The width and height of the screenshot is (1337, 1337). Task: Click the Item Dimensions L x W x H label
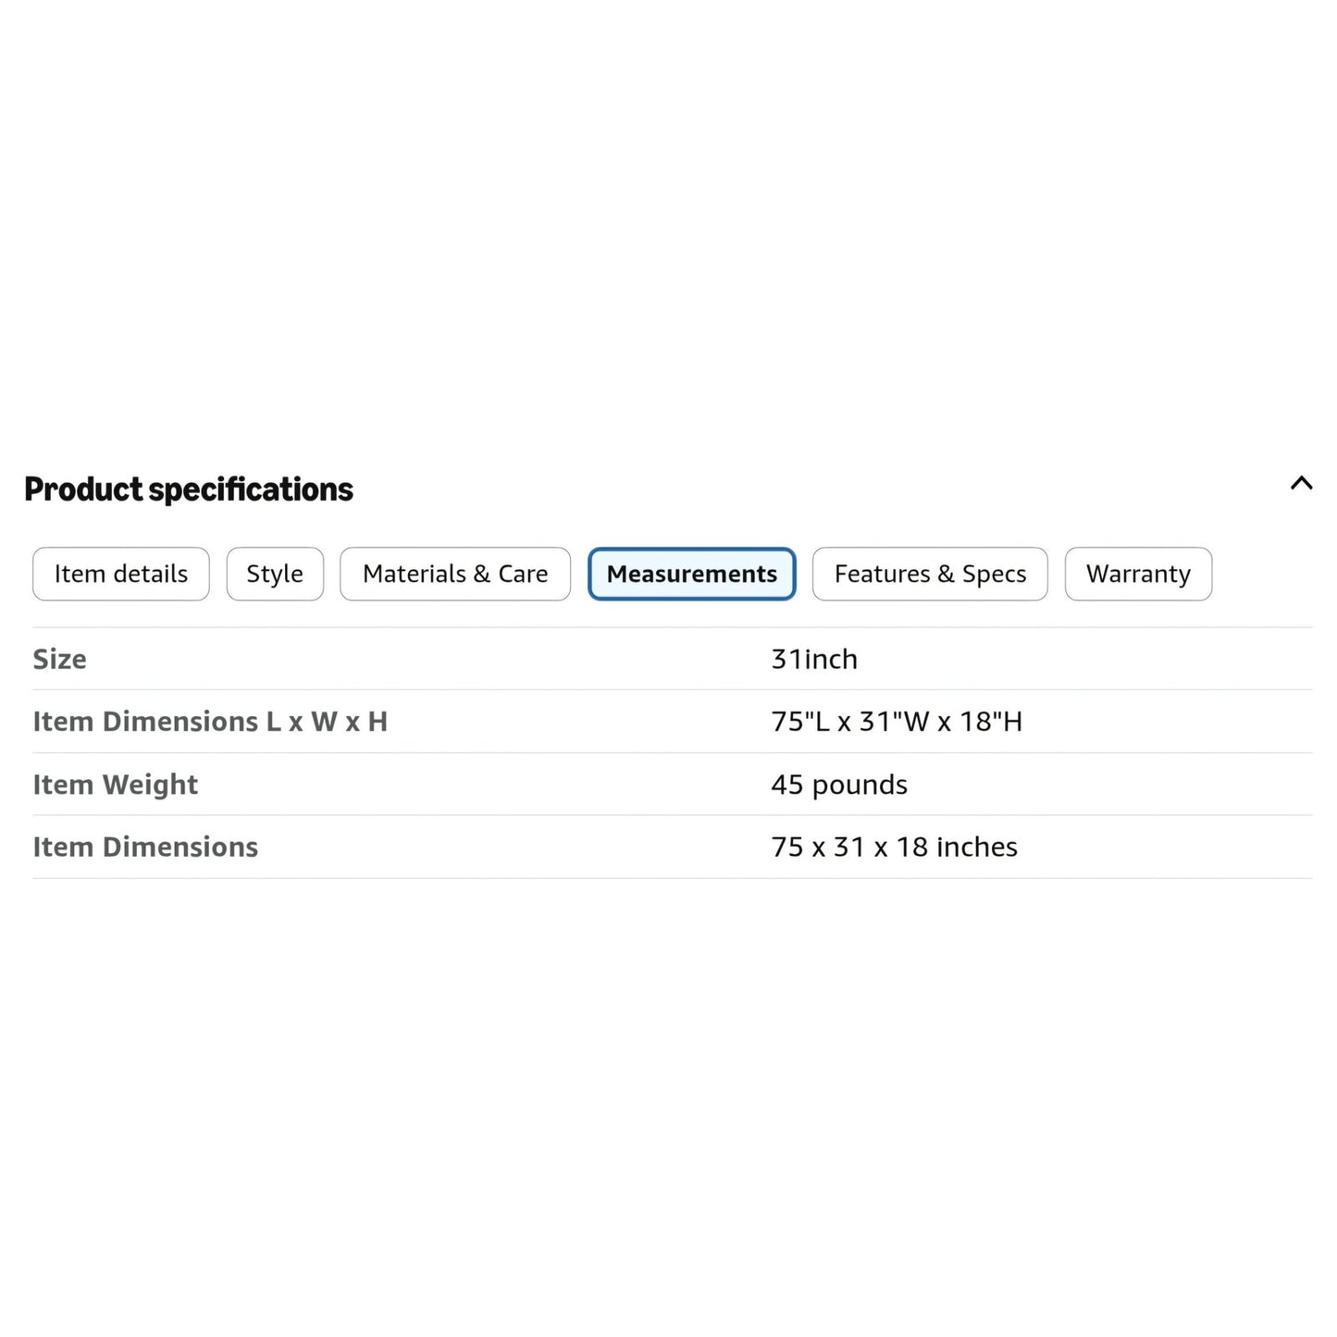[x=210, y=722]
